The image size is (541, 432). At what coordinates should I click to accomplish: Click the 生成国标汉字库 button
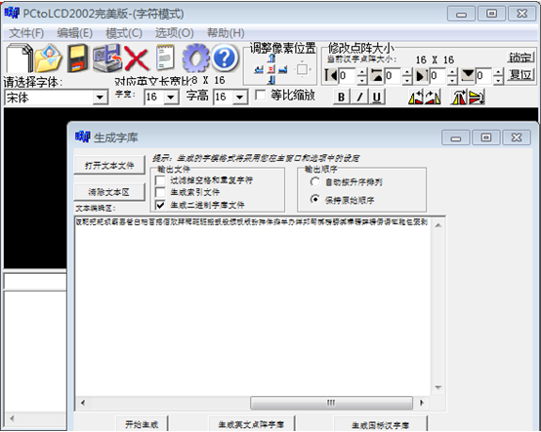[380, 424]
